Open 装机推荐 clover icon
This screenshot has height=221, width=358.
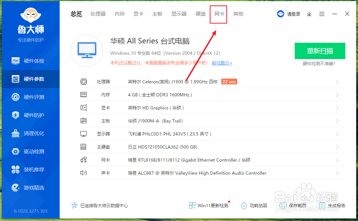(x=16, y=170)
